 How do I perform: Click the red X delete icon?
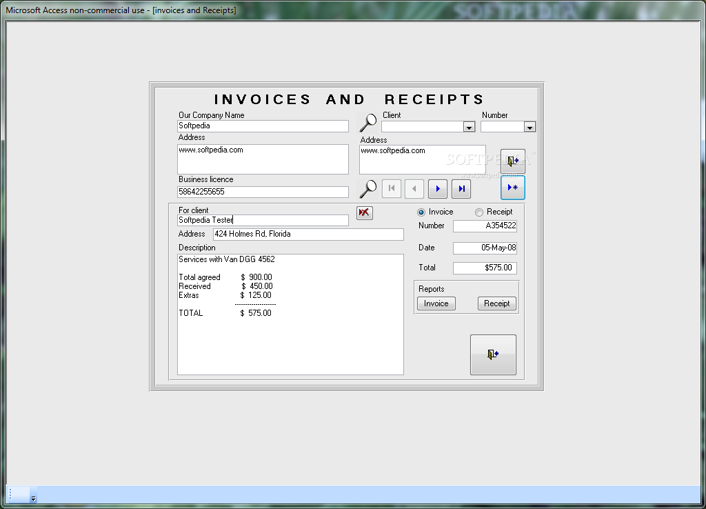coord(364,212)
